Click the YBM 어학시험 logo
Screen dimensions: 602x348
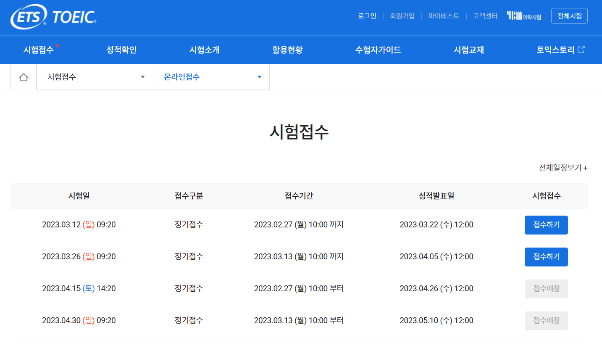[x=523, y=16]
